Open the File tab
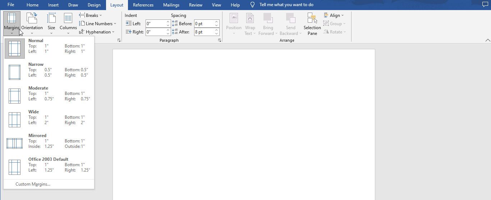This screenshot has width=491, height=200. pyautogui.click(x=11, y=5)
